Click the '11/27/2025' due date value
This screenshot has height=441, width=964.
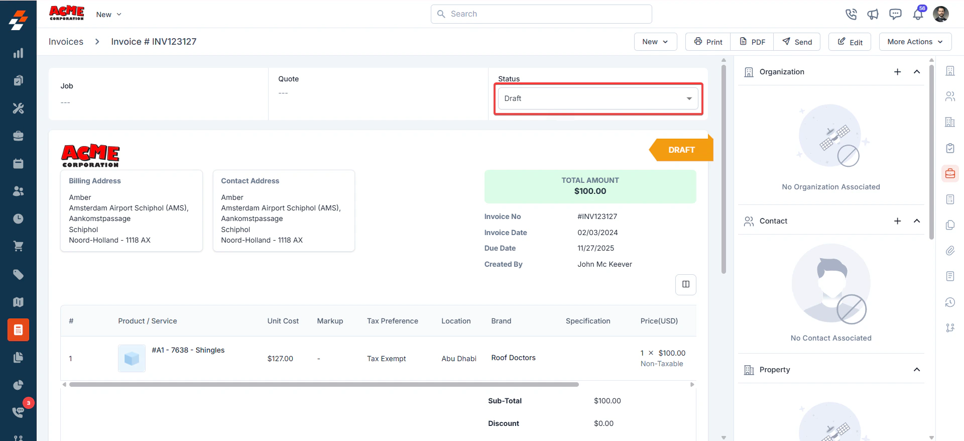[x=595, y=248]
